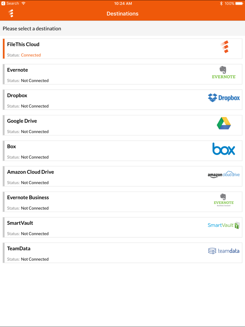Tap the Connected status link

pyautogui.click(x=32, y=55)
